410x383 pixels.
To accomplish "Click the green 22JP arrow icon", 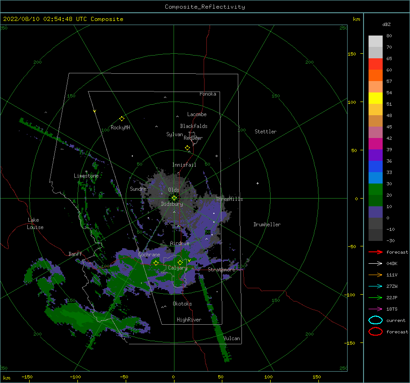I will [375, 297].
